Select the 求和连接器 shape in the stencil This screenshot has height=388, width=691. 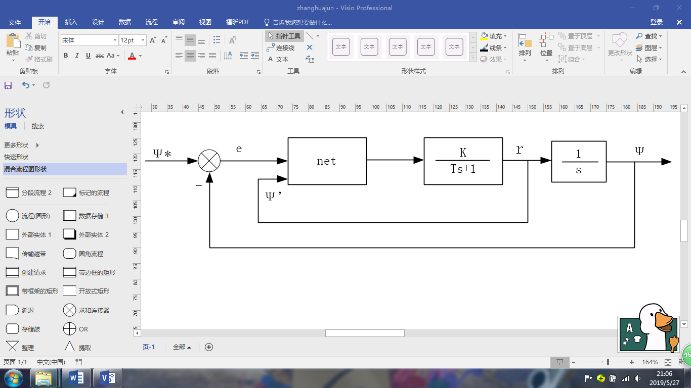[x=70, y=310]
